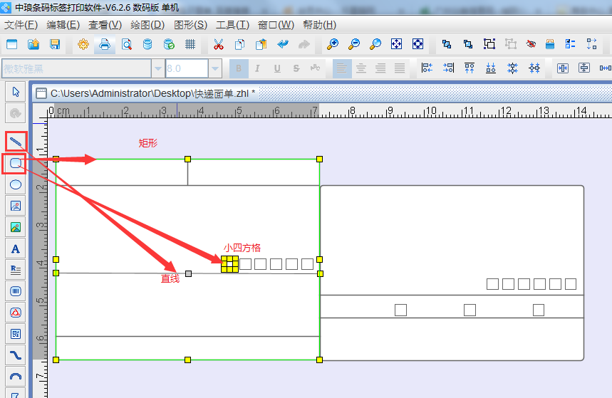Image resolution: width=612 pixels, height=398 pixels.
Task: Click the save floppy disk button
Action: click(x=55, y=44)
